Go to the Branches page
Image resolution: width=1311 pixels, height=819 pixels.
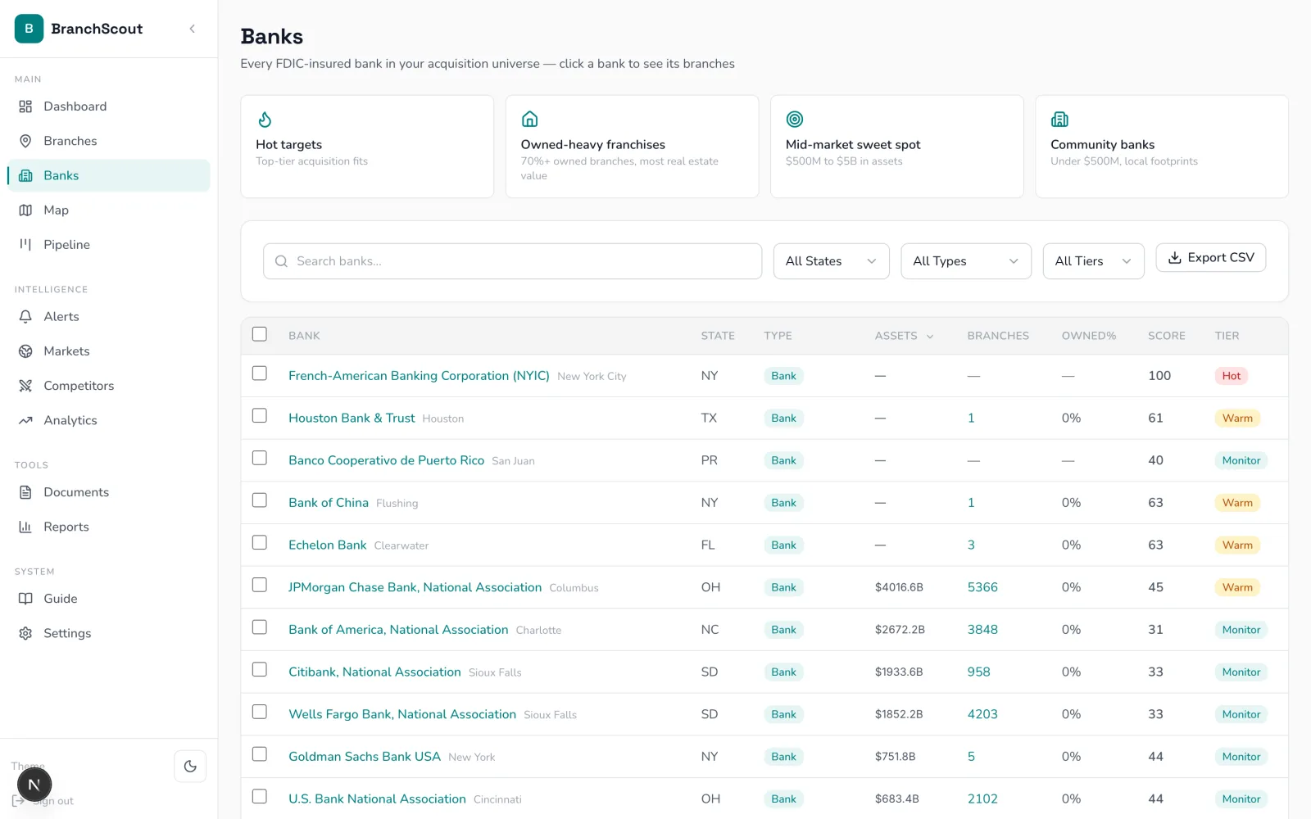point(108,141)
